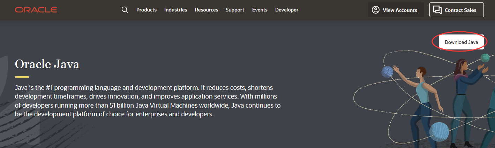Screen dimensions: 495x148
Task: Open the Industries menu
Action: (176, 10)
